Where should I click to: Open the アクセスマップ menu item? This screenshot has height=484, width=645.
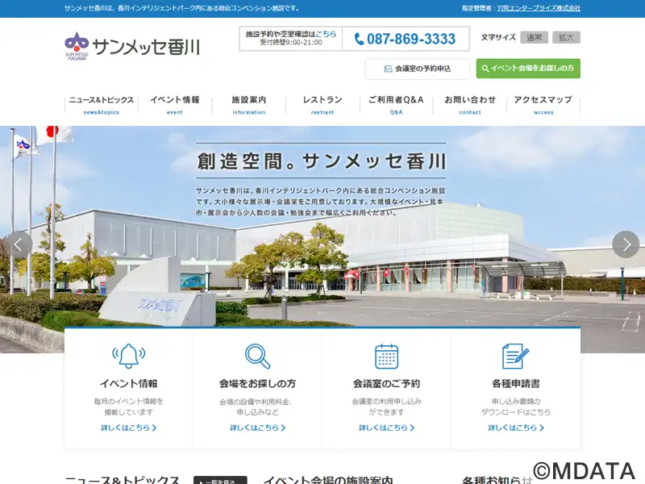pos(543,104)
